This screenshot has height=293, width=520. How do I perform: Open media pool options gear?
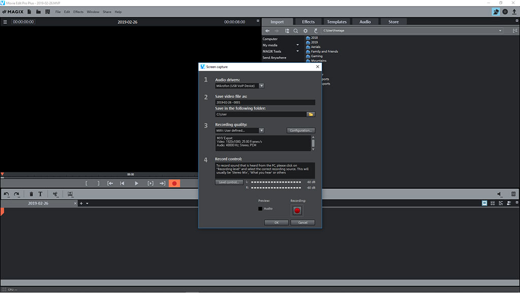coord(305,31)
